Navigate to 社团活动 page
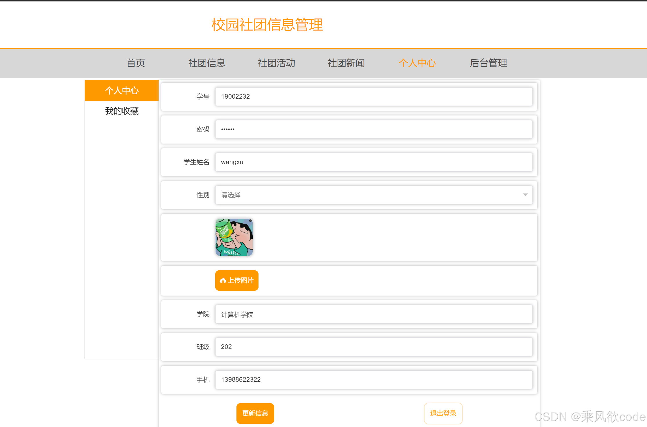The height and width of the screenshot is (427, 647). tap(276, 63)
